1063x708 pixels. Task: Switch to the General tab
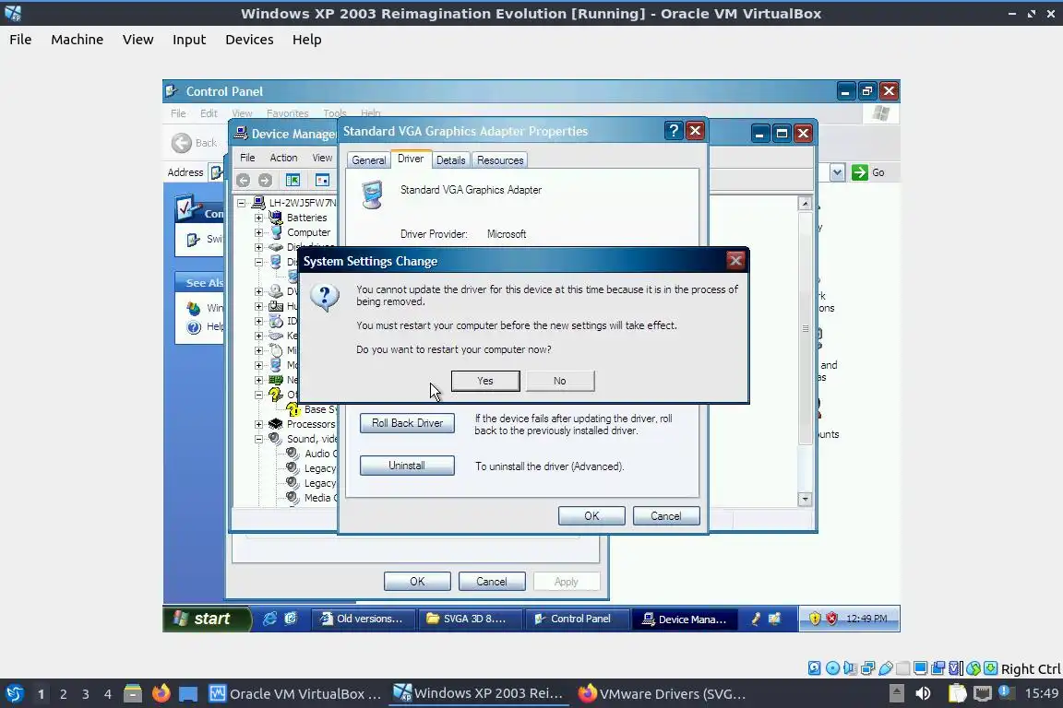[369, 160]
